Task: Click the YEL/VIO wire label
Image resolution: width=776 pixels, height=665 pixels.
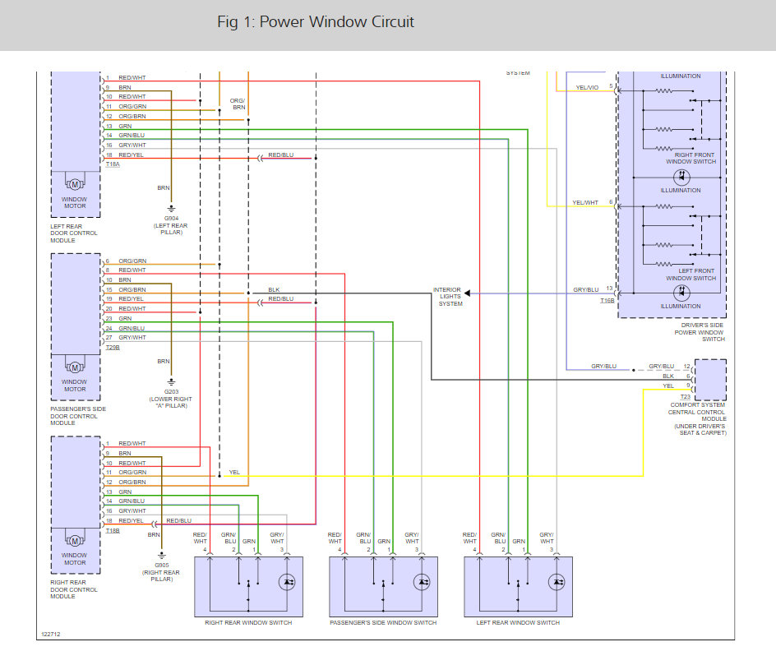Action: 587,88
